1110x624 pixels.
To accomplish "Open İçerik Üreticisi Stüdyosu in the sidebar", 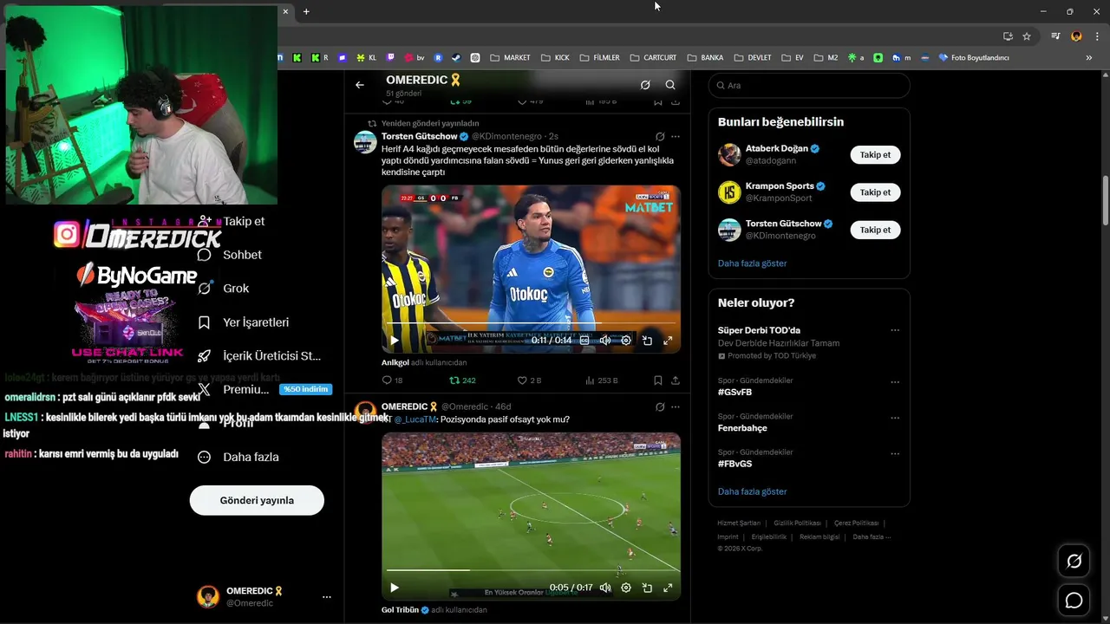I will click(259, 356).
